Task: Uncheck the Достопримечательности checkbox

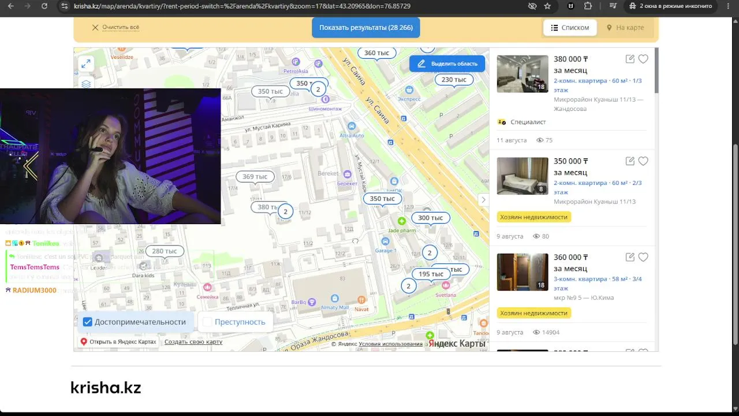Action: tap(88, 322)
